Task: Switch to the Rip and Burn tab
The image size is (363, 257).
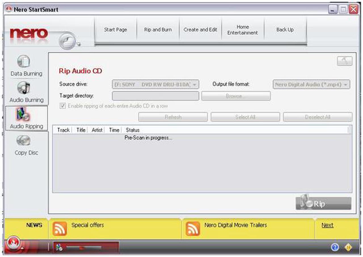Action: [x=158, y=30]
